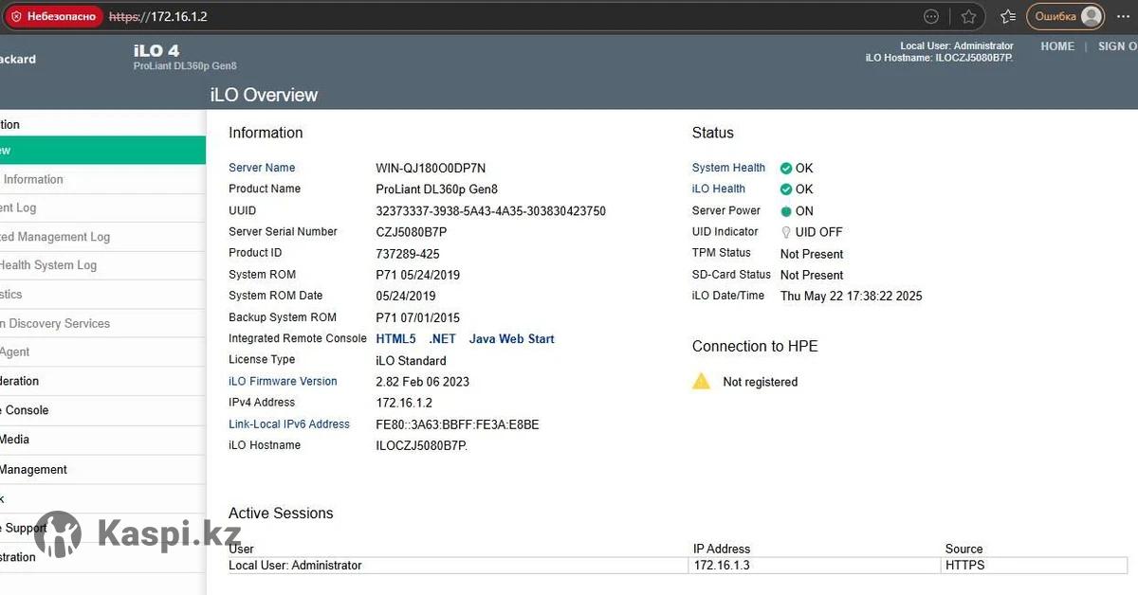The height and width of the screenshot is (595, 1138).
Task: Open the Link-Local IPv6 Address link
Action: coord(289,424)
